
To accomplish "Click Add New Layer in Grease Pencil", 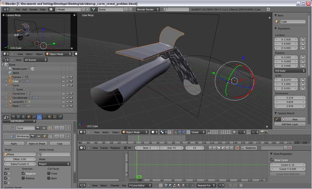I will (290, 124).
